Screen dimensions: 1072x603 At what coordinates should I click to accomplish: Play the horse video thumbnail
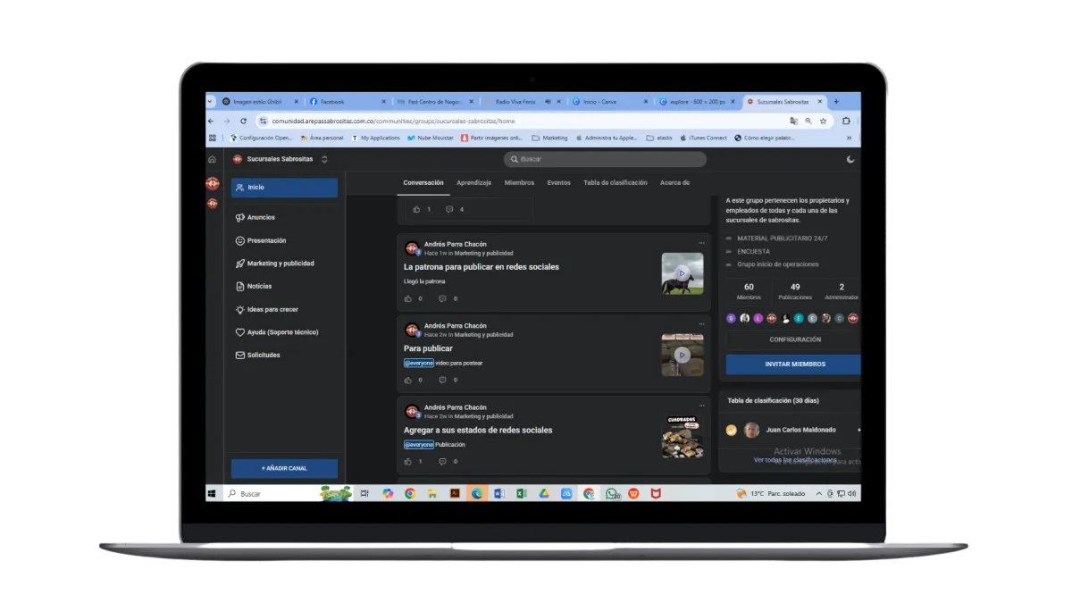point(683,273)
